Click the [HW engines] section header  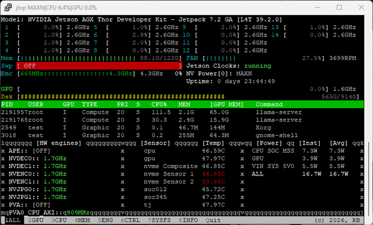point(59,143)
